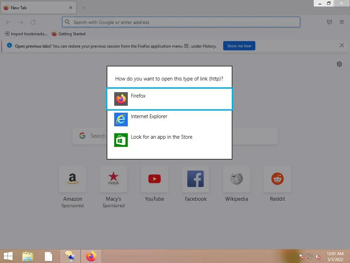Click the Go forward arrow
The height and width of the screenshot is (263, 350).
coord(21,22)
